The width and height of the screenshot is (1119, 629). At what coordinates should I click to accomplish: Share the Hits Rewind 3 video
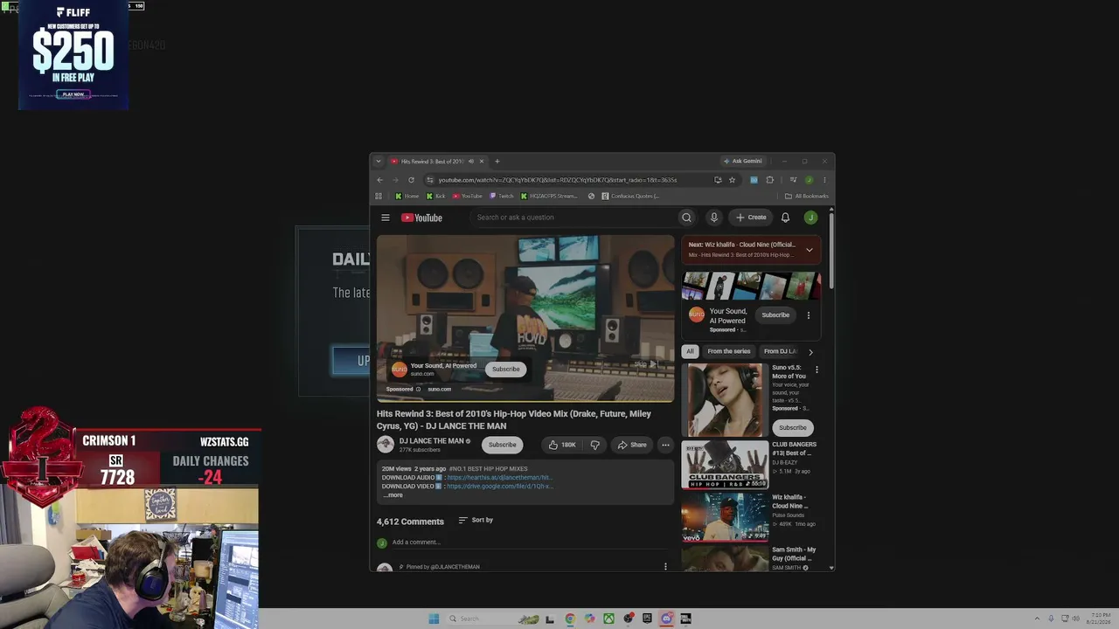pyautogui.click(x=632, y=445)
